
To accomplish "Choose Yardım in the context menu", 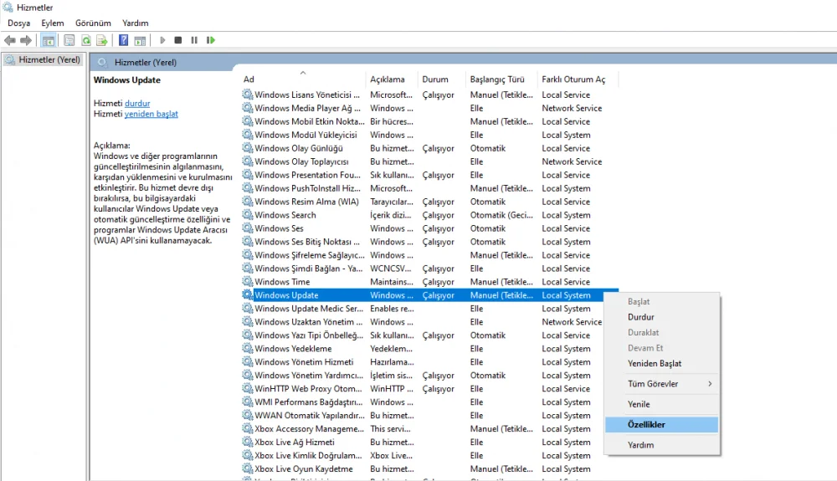I will pyautogui.click(x=662, y=445).
